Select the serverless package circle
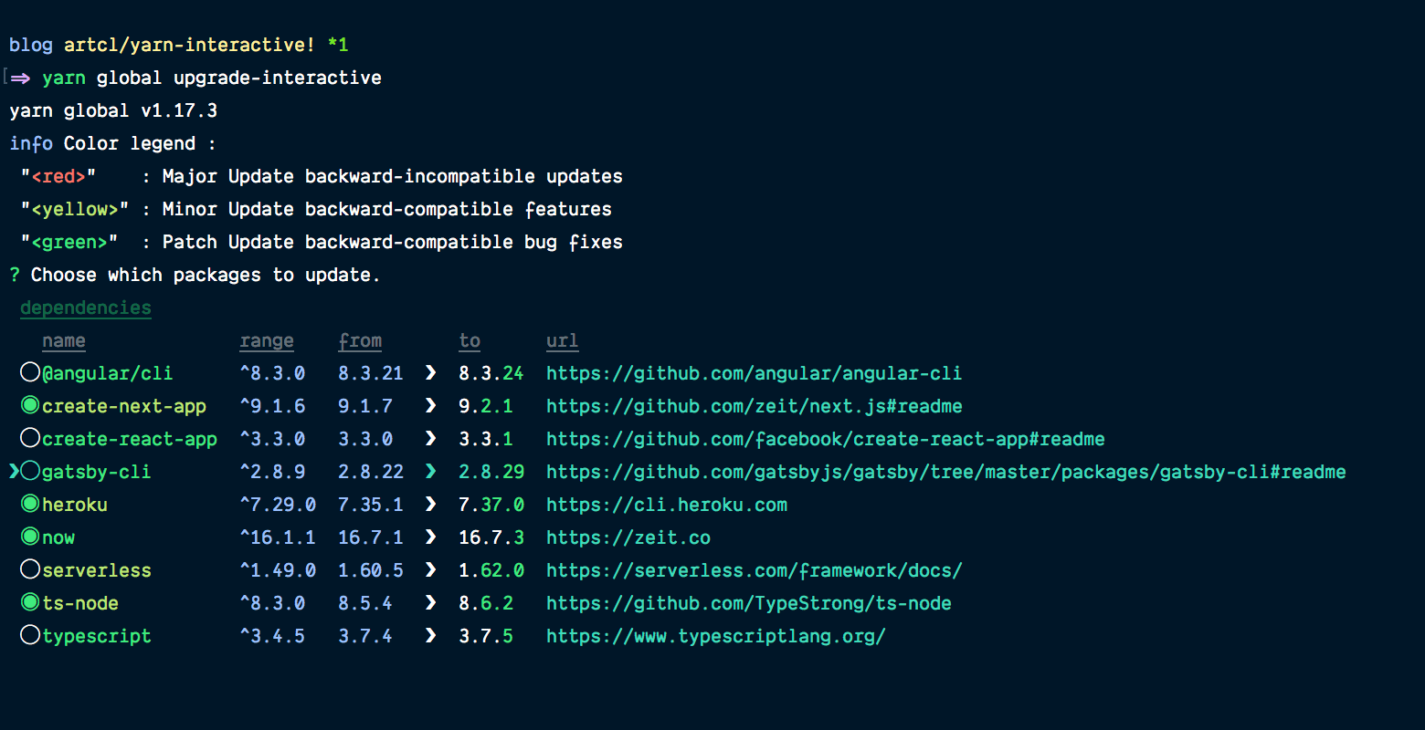 click(x=30, y=569)
